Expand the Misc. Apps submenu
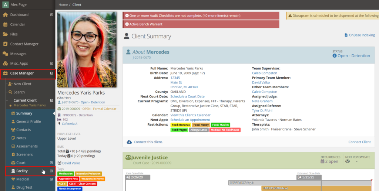 coord(51,64)
